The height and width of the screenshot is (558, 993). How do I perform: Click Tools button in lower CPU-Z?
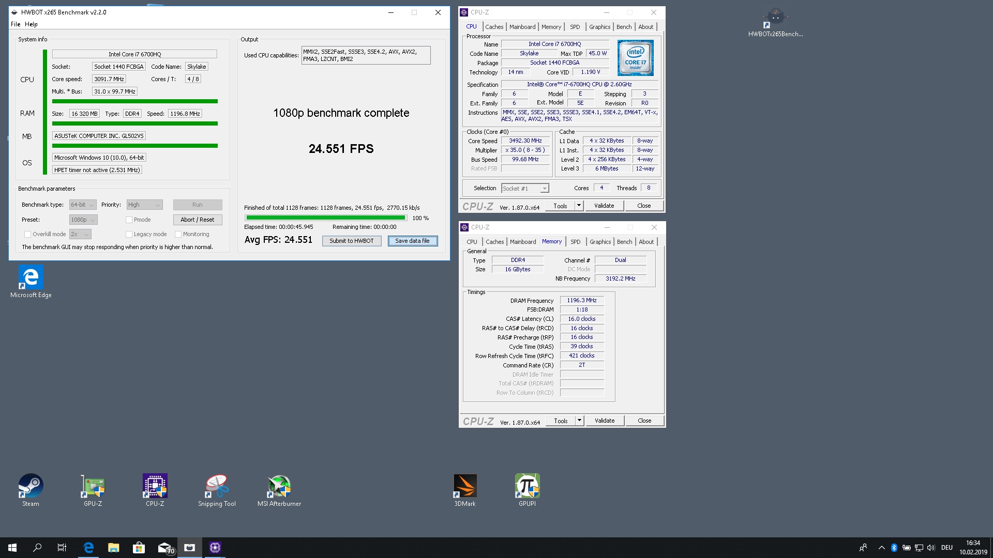click(x=561, y=421)
